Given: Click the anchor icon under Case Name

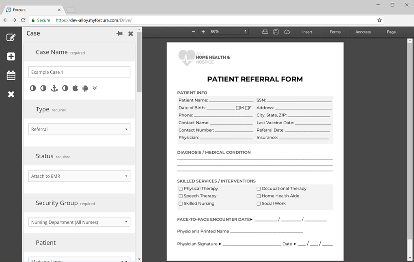Looking at the screenshot, I should coord(54,88).
